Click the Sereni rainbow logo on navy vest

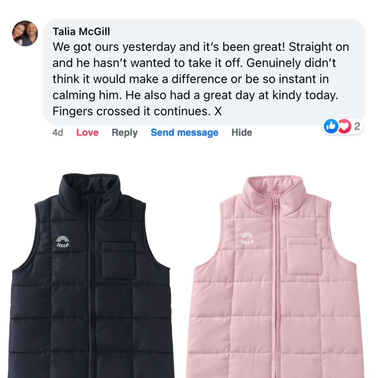[x=63, y=242]
